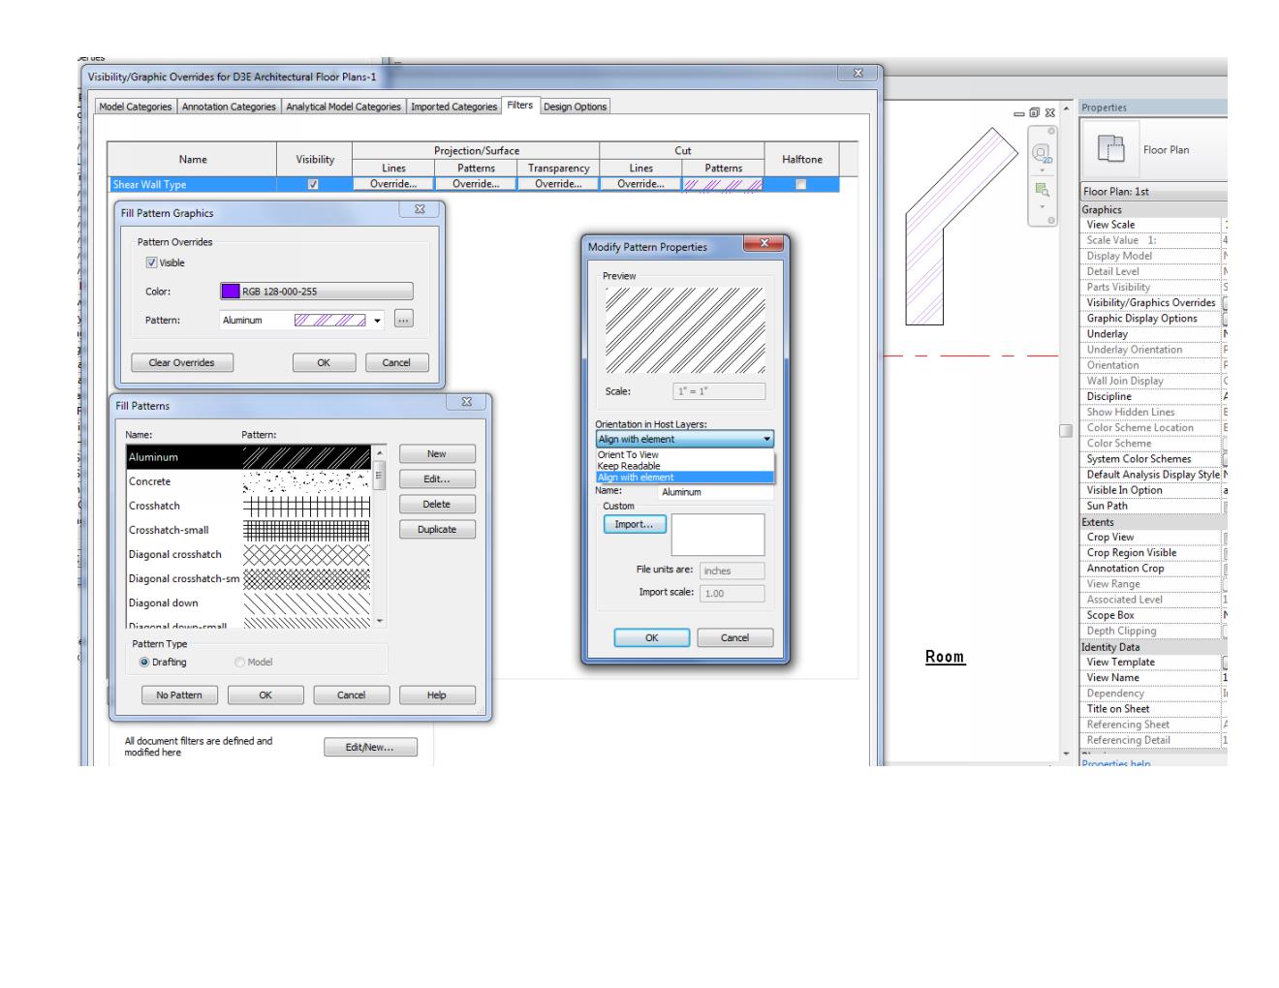Open the pattern browser with the ... button
Image resolution: width=1279 pixels, height=988 pixels.
(402, 319)
